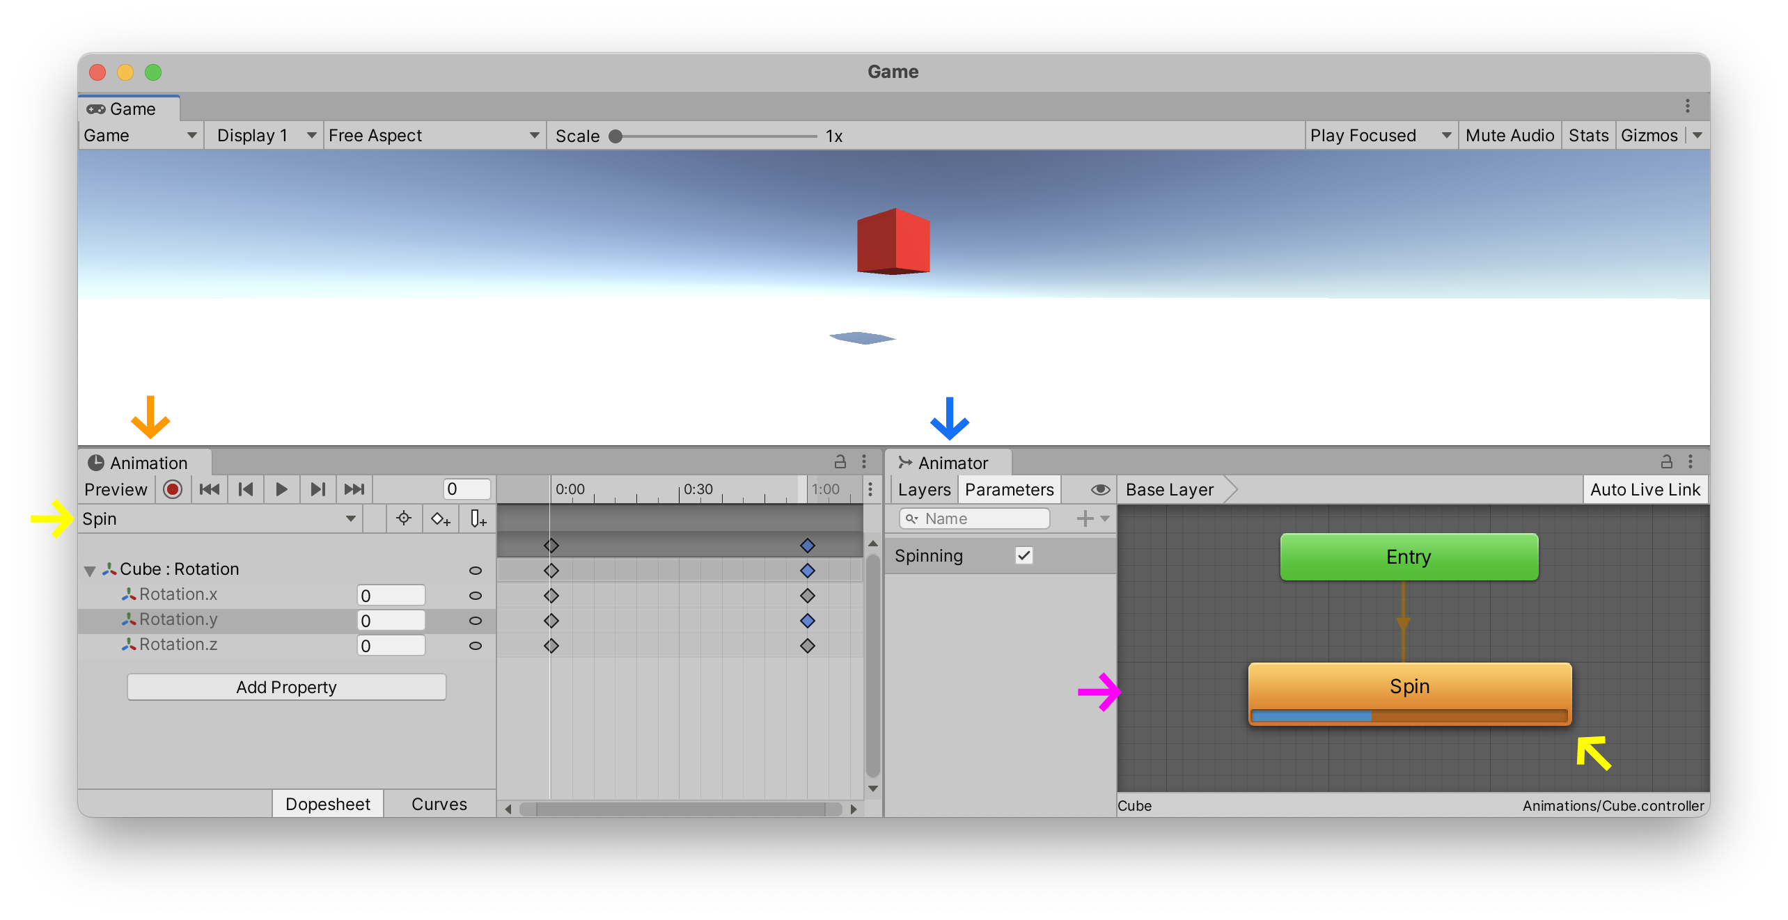Expand the Cube Rotation property tree
1788x920 pixels.
(x=93, y=566)
